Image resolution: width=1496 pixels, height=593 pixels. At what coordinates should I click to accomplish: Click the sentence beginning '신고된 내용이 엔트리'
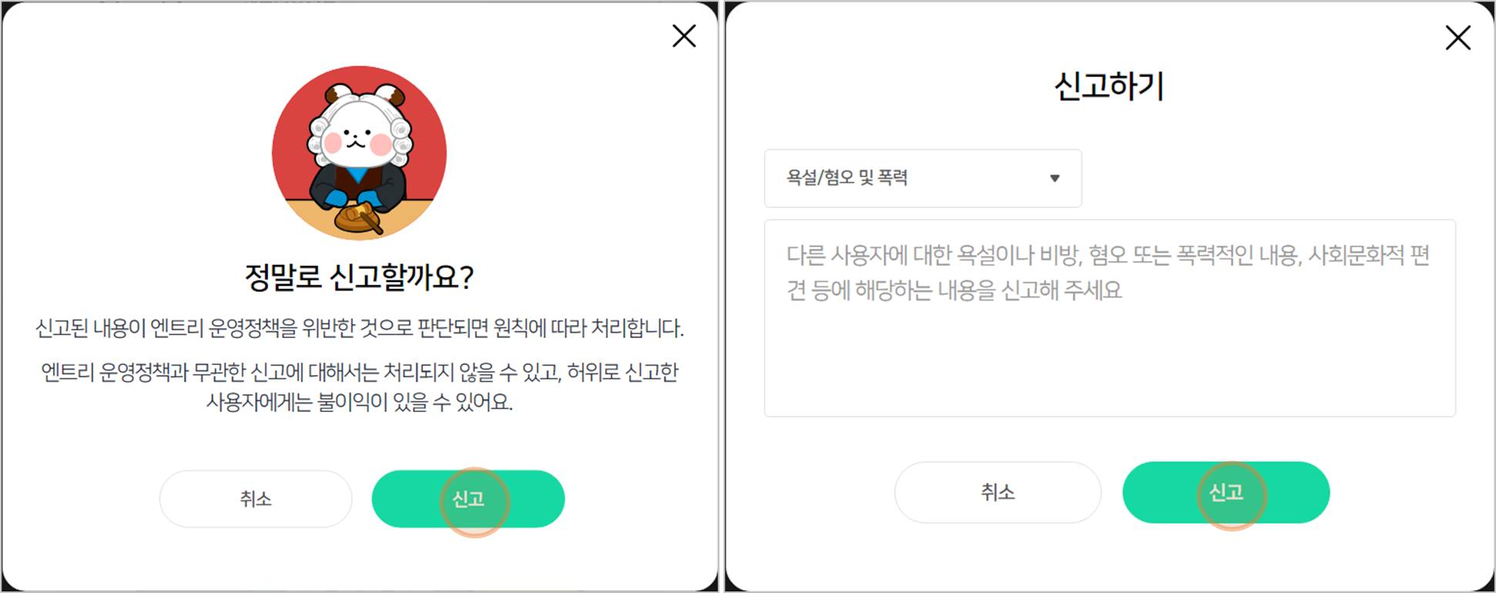[359, 329]
